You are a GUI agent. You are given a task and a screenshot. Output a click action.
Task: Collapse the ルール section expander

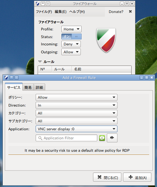point(40,62)
